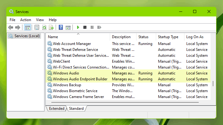Select Wi-Fi Direct Services Connection row

[x=128, y=67]
